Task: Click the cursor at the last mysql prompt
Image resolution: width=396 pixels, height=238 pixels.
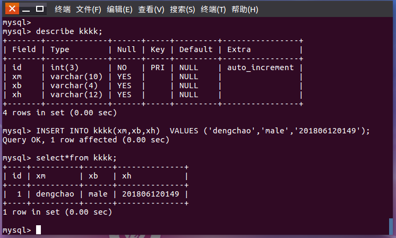Action: 38,230
